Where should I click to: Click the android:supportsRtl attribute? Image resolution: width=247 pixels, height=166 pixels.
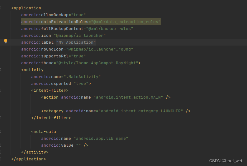coord(45,56)
